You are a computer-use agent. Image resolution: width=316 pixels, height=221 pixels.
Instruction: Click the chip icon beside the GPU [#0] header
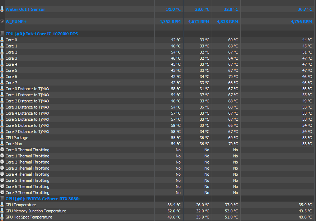(2, 199)
